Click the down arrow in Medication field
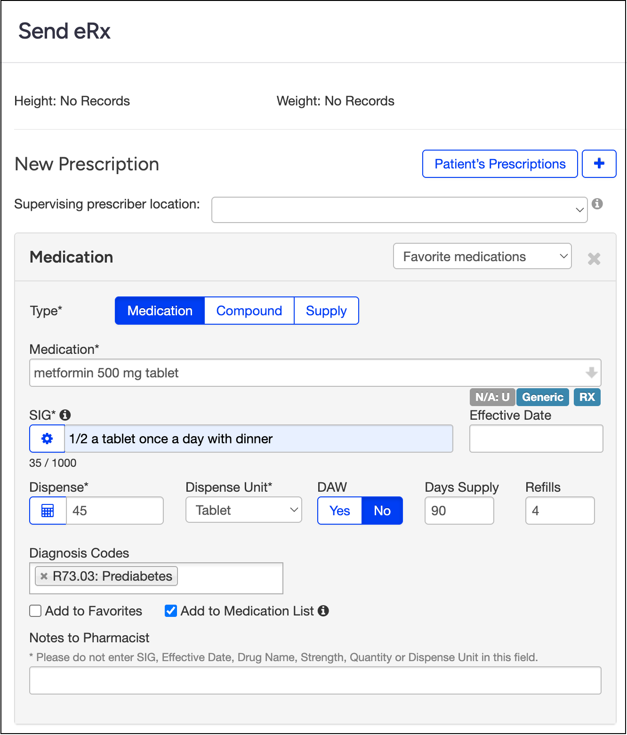Screen dimensions: 627x735 click(591, 373)
